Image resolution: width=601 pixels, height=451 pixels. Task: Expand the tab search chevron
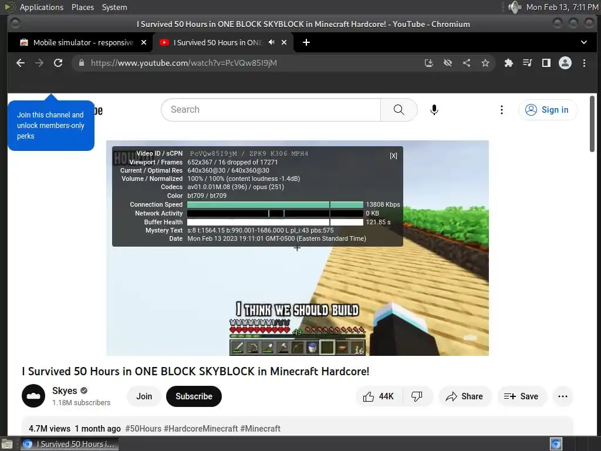[x=584, y=42]
